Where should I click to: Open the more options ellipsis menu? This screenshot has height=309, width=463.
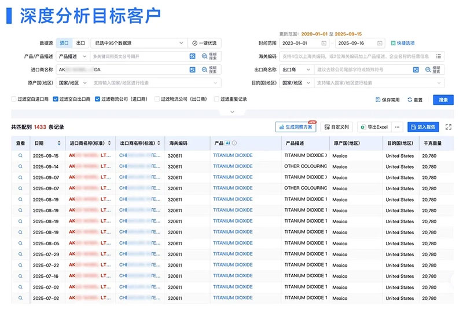(398, 127)
